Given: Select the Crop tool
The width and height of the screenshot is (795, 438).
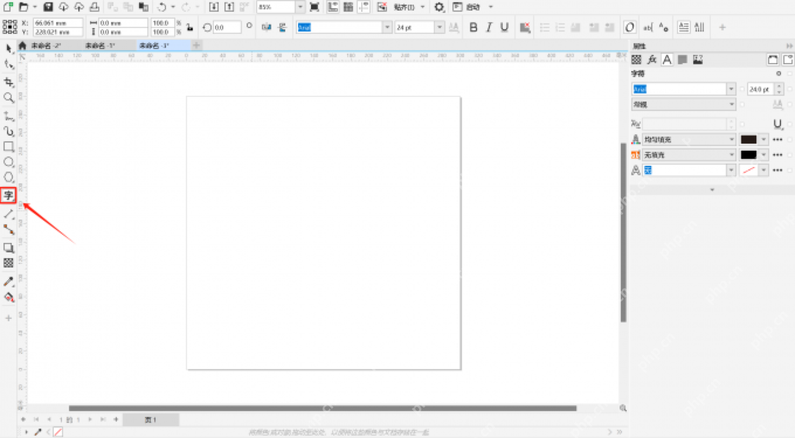Looking at the screenshot, I should tap(8, 81).
